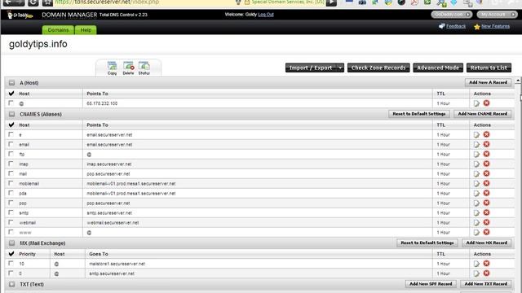Delete the 'smtp' CNAME record
This screenshot has width=522, height=293.
(486, 212)
